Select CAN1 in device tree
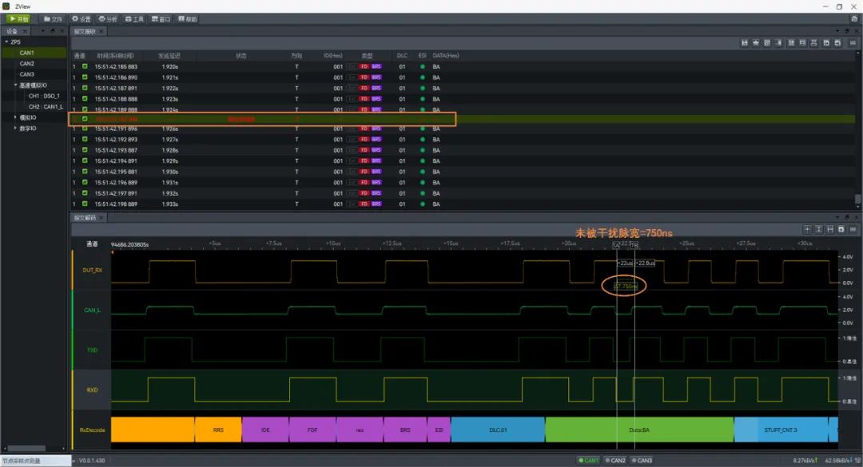Image resolution: width=863 pixels, height=467 pixels. point(26,53)
